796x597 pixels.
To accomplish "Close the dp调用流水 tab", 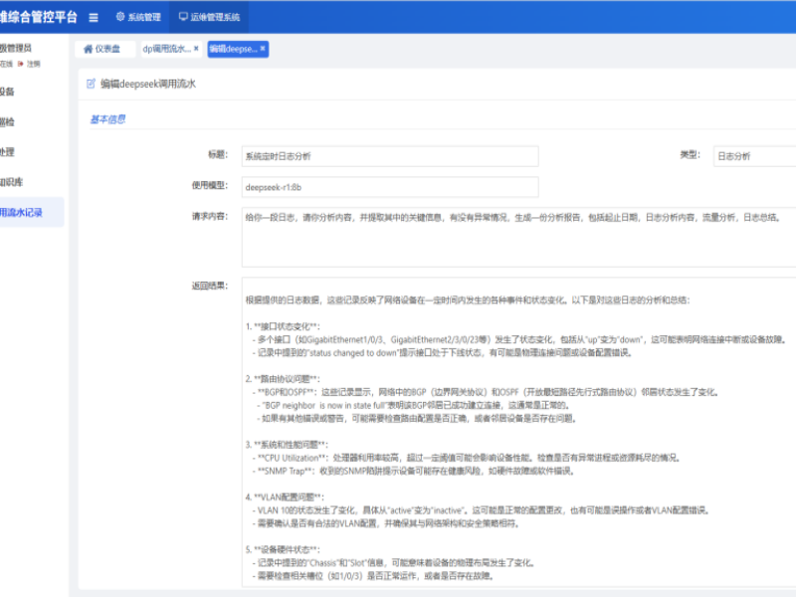I will (196, 48).
